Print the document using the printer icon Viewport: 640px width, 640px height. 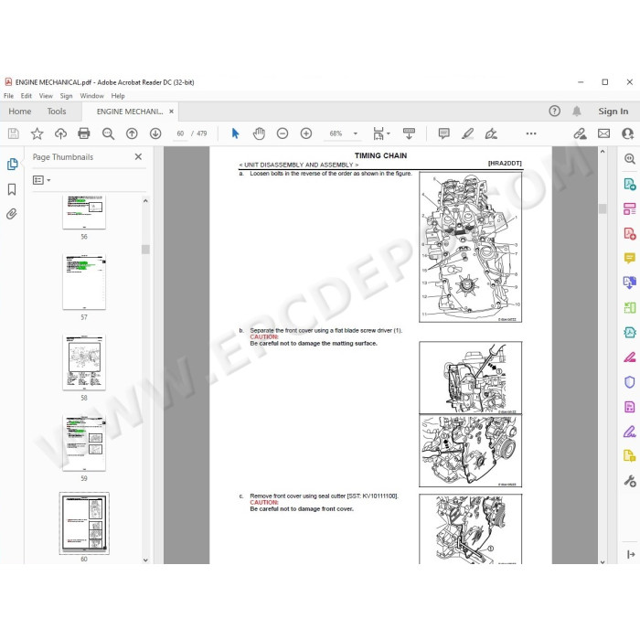coord(84,133)
